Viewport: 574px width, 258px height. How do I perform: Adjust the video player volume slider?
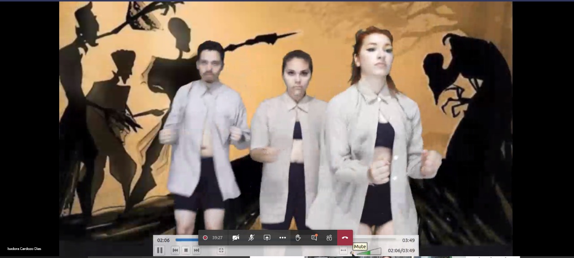(370, 252)
